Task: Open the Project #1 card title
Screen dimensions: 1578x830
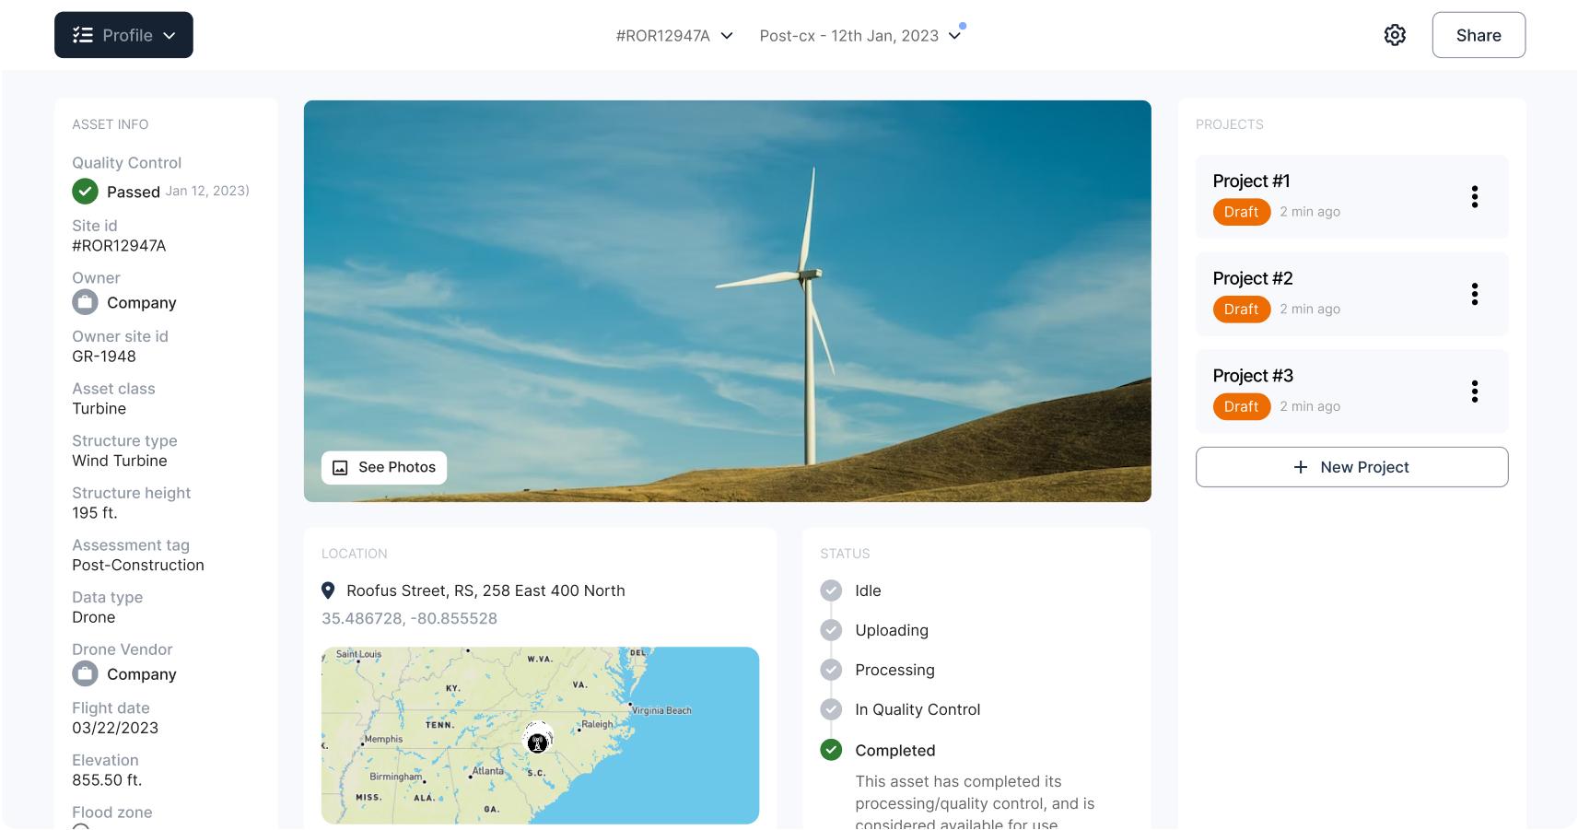Action: coord(1251,181)
